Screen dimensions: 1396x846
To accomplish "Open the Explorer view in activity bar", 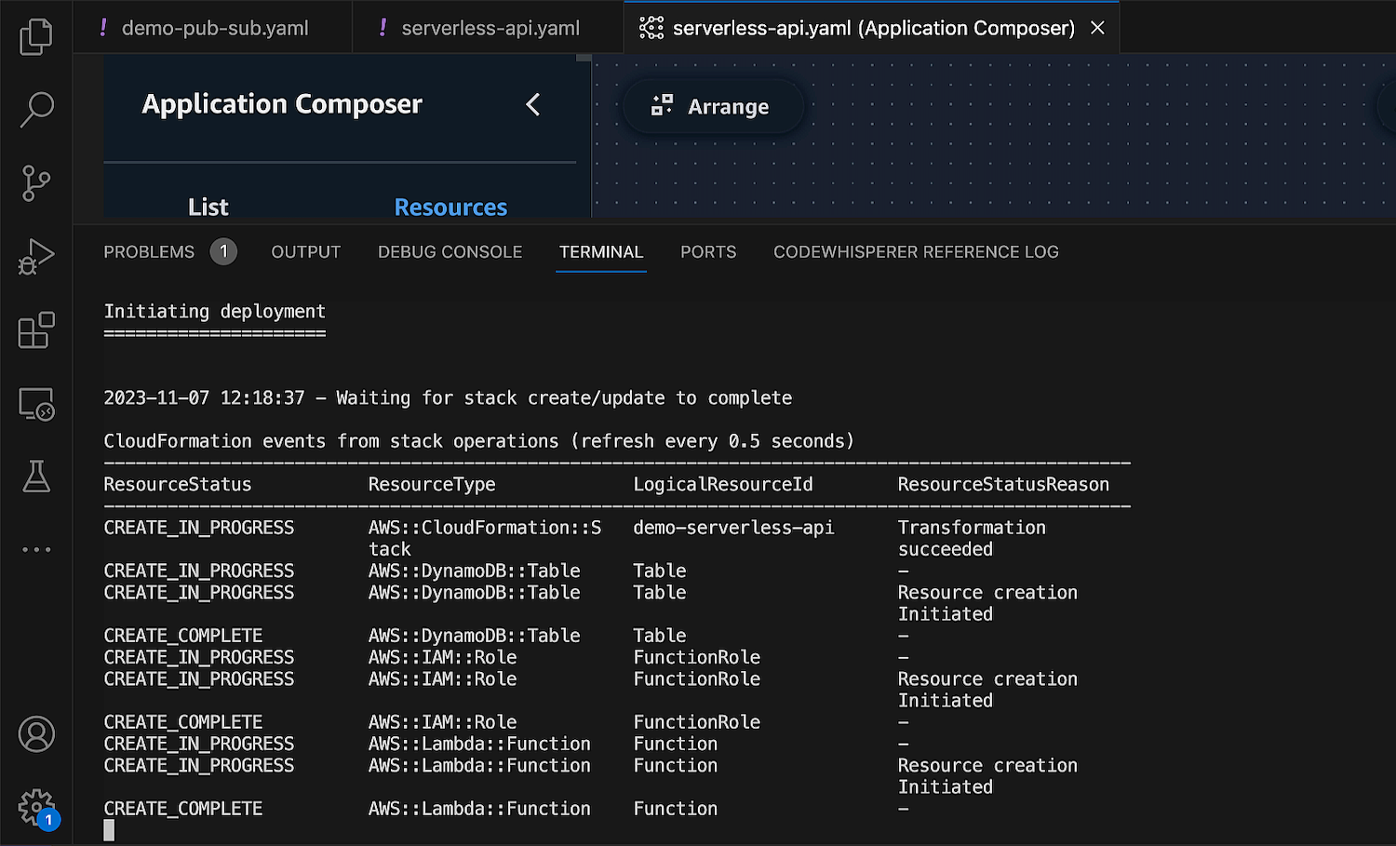I will [x=36, y=36].
